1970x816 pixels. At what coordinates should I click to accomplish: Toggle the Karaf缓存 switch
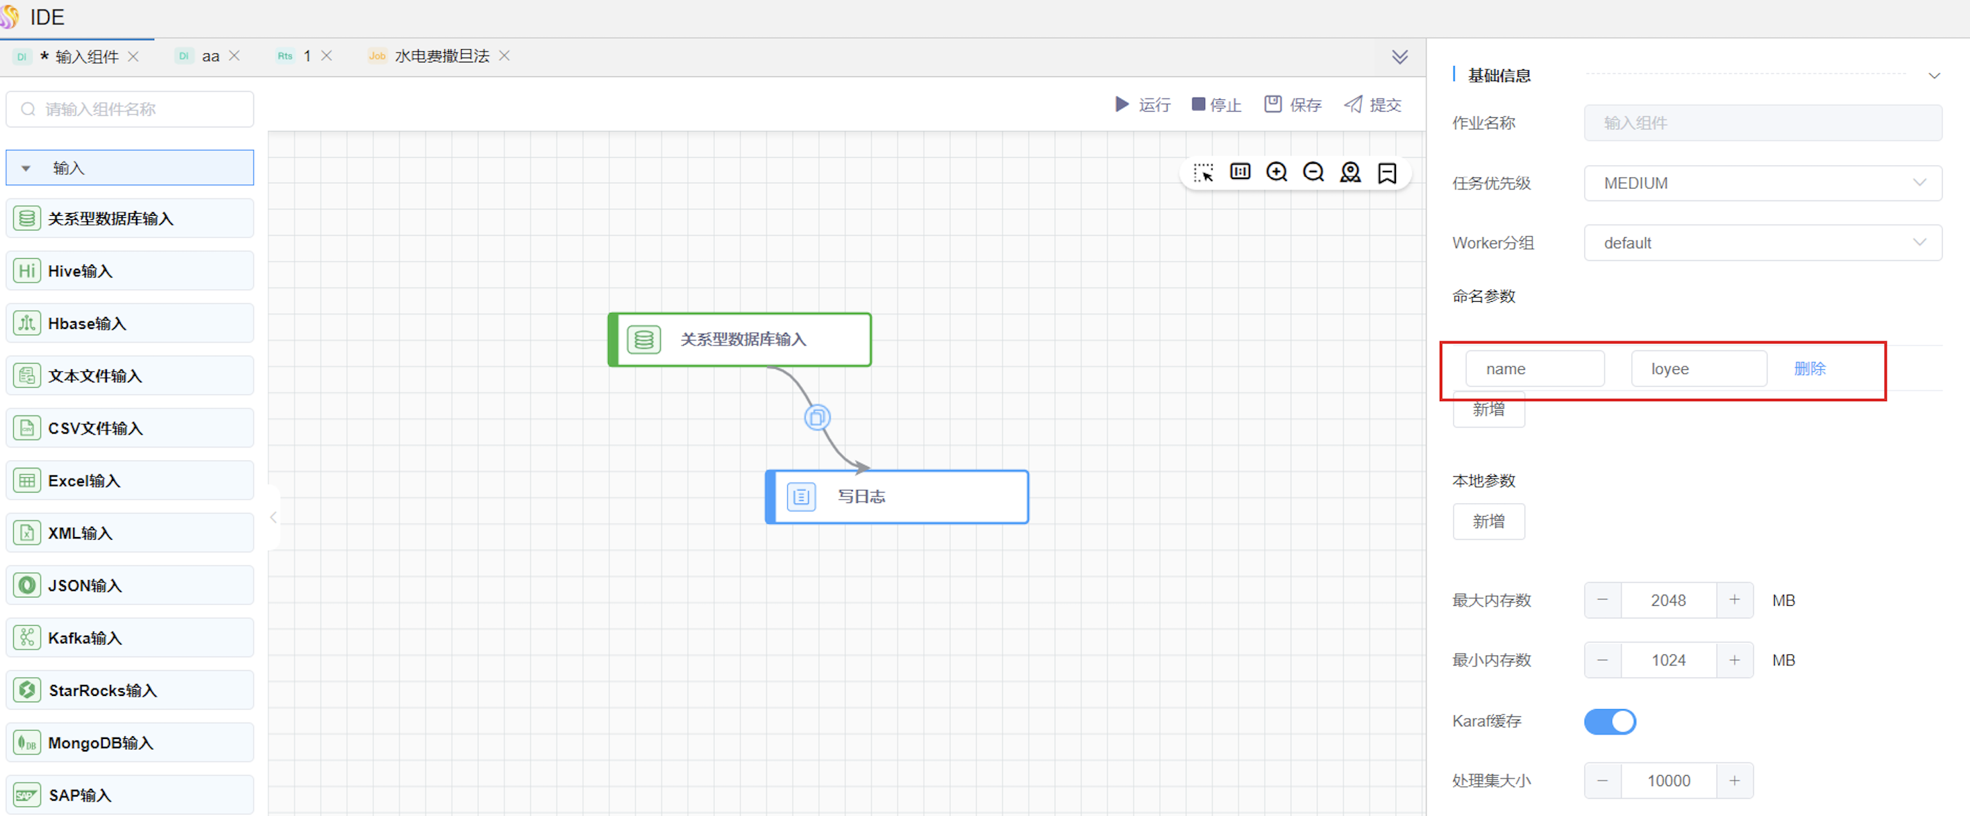coord(1609,721)
